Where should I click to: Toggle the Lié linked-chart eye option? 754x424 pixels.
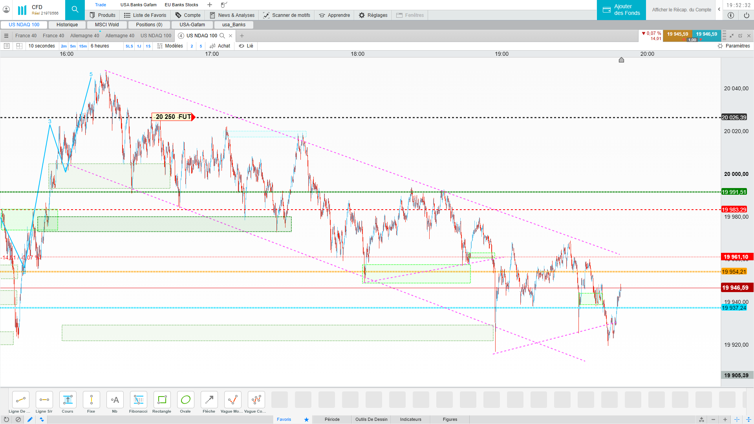(246, 46)
